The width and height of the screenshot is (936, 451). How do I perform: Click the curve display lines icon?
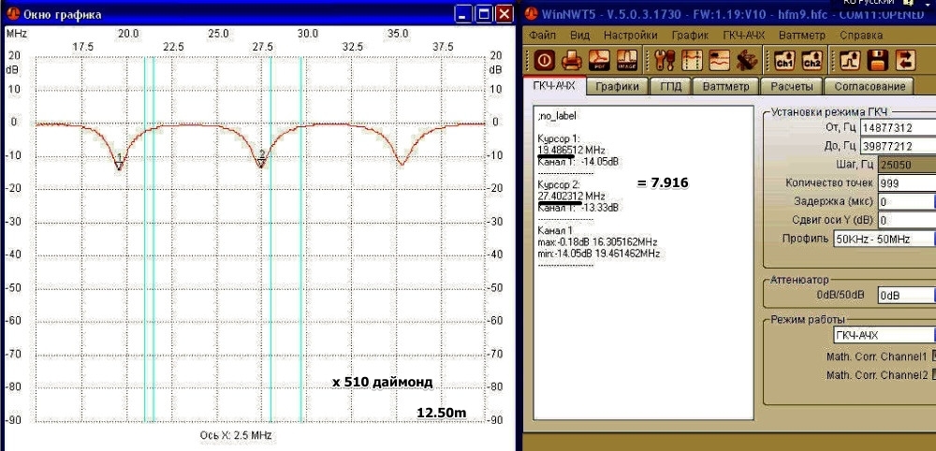pyautogui.click(x=719, y=60)
